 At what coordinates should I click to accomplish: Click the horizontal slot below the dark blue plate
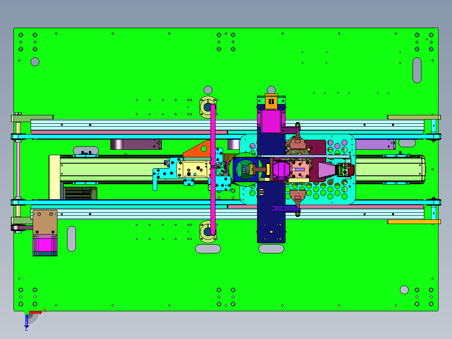pyautogui.click(x=271, y=249)
